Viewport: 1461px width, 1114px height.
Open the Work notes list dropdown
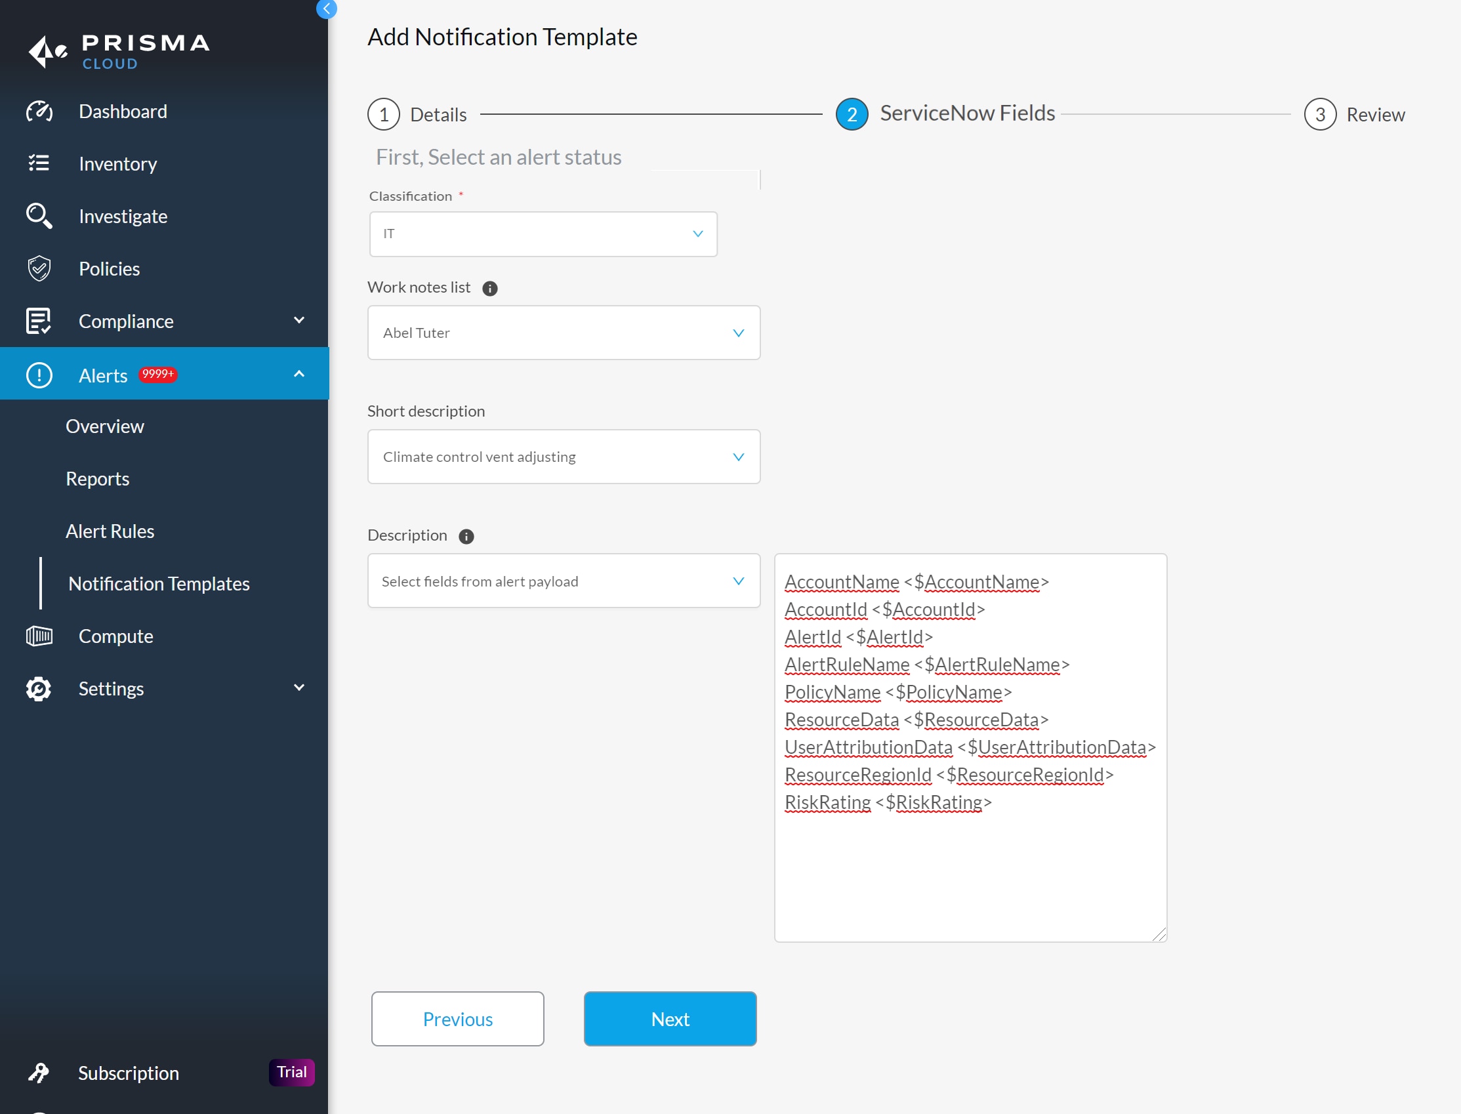564,333
